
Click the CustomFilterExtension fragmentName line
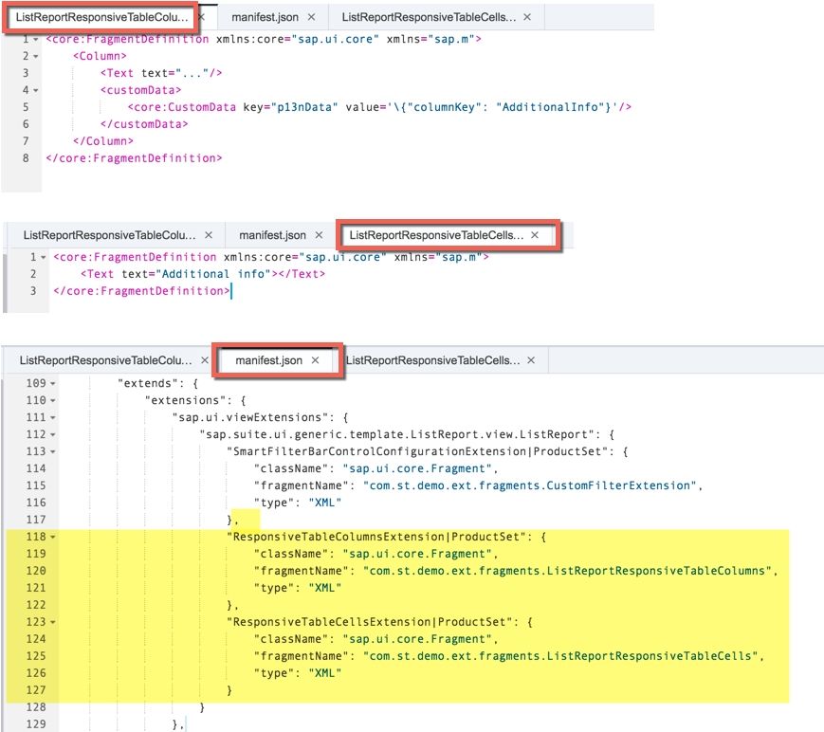pyautogui.click(x=474, y=485)
